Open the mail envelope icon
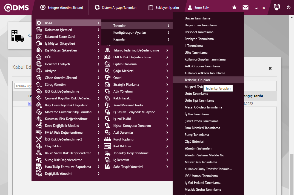This screenshot has height=195, width=294. 246,8
